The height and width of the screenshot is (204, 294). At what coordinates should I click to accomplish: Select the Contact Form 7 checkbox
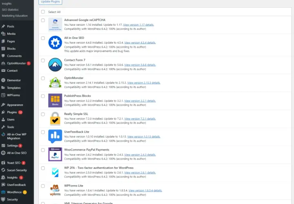(43, 60)
